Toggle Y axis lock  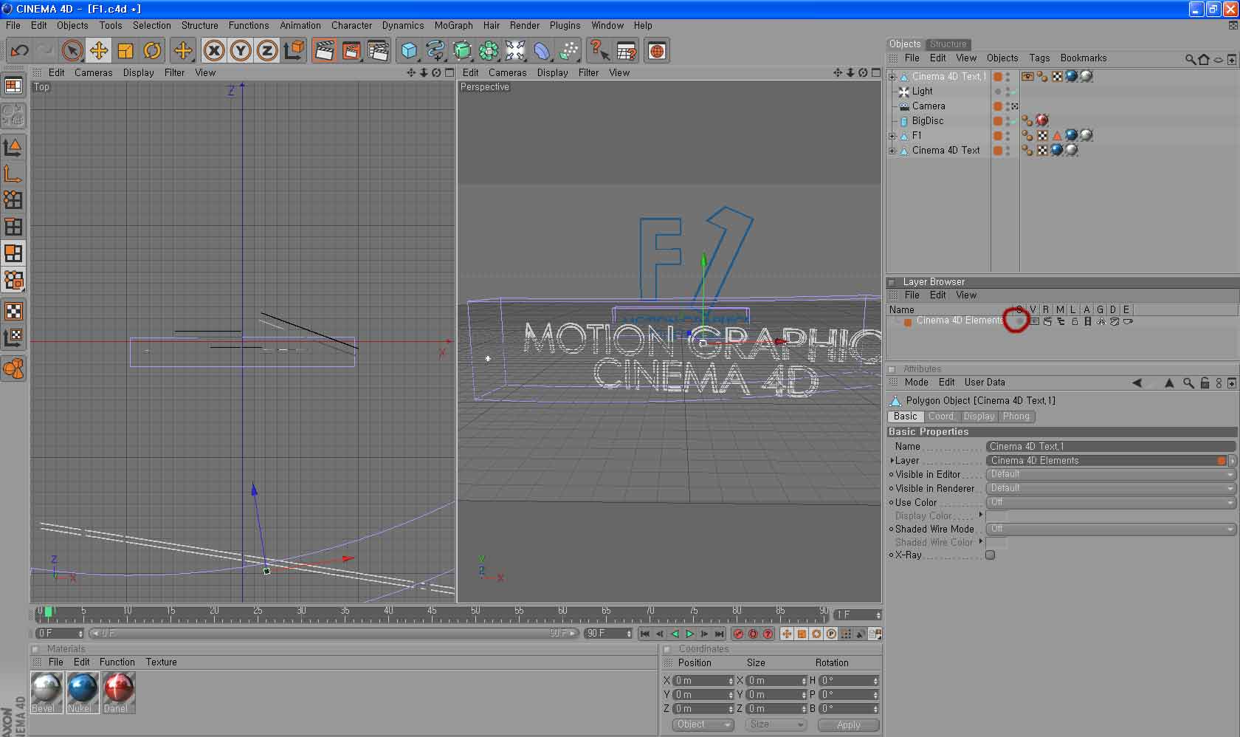(241, 51)
